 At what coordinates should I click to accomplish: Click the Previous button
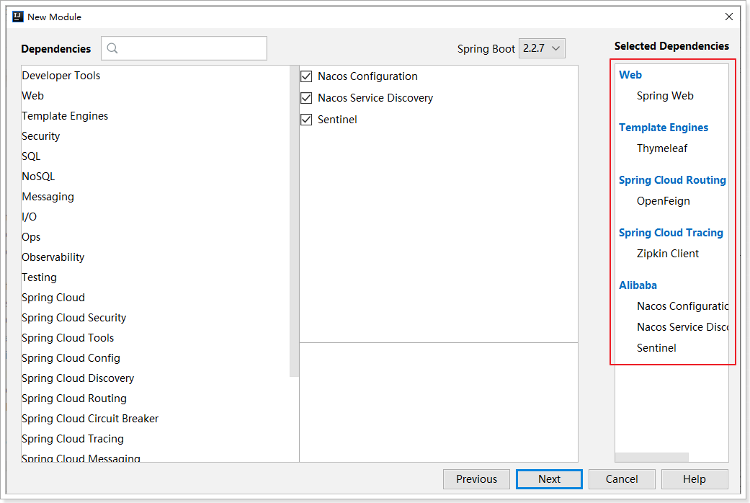pos(476,479)
